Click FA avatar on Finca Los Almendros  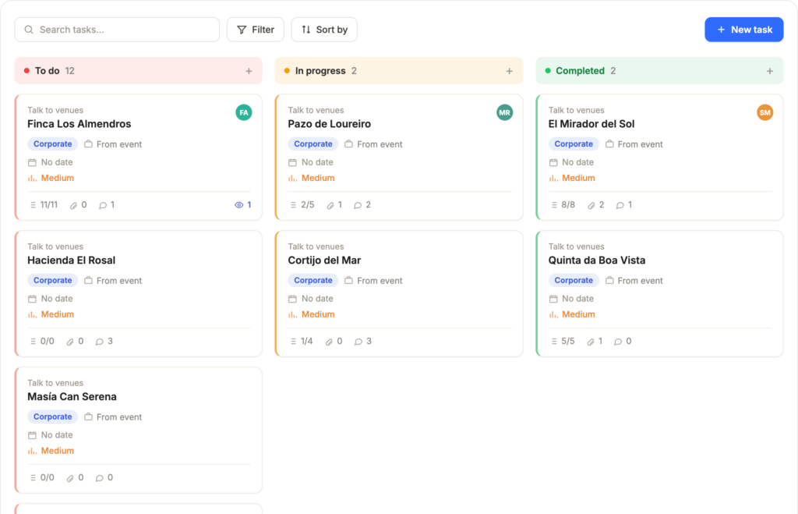coord(244,112)
